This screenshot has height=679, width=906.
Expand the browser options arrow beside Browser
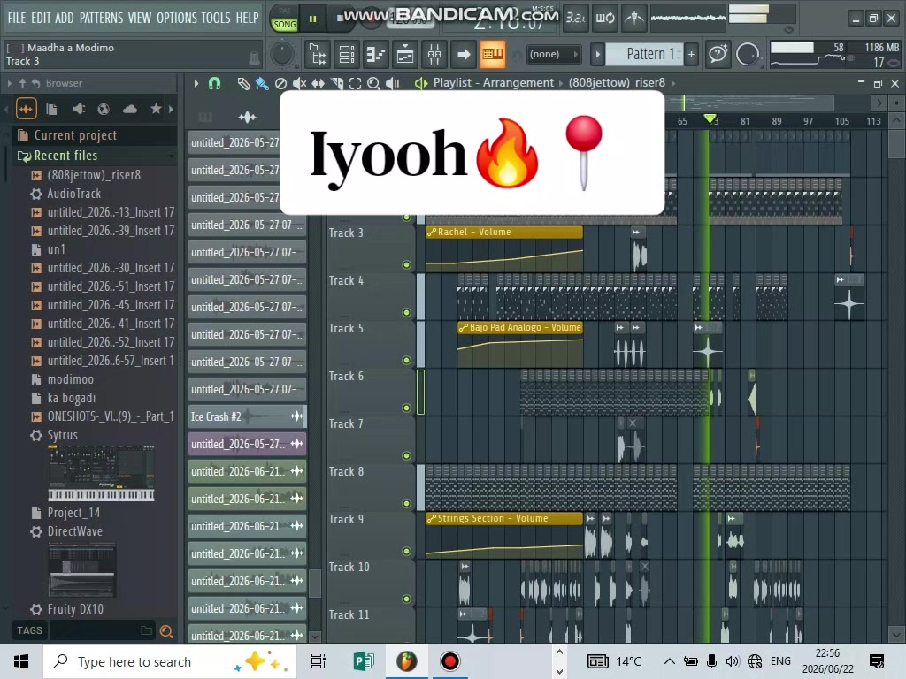pos(9,84)
